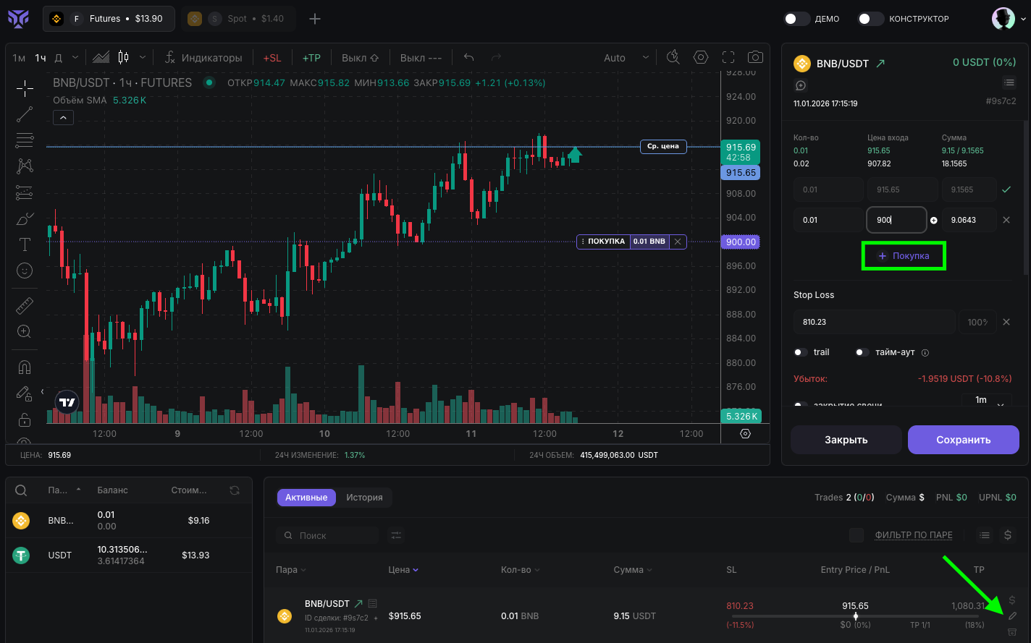1031x643 pixels.
Task: Click the + Покупка button
Action: coord(904,256)
